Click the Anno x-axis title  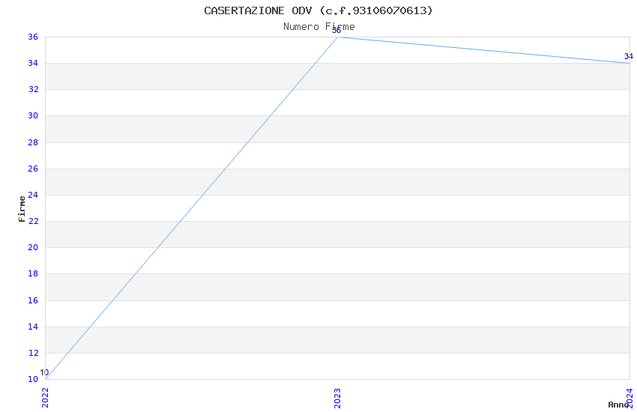click(x=618, y=405)
